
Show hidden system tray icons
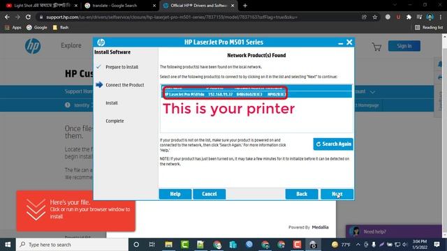358,245
